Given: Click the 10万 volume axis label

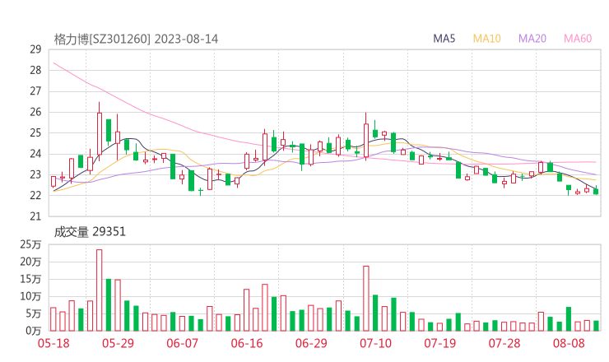Looking at the screenshot, I should [x=30, y=296].
